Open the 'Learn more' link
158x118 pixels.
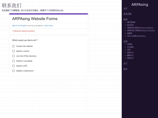coord(48,26)
